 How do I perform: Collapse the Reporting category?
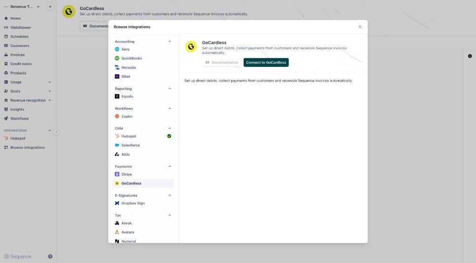coord(170,89)
